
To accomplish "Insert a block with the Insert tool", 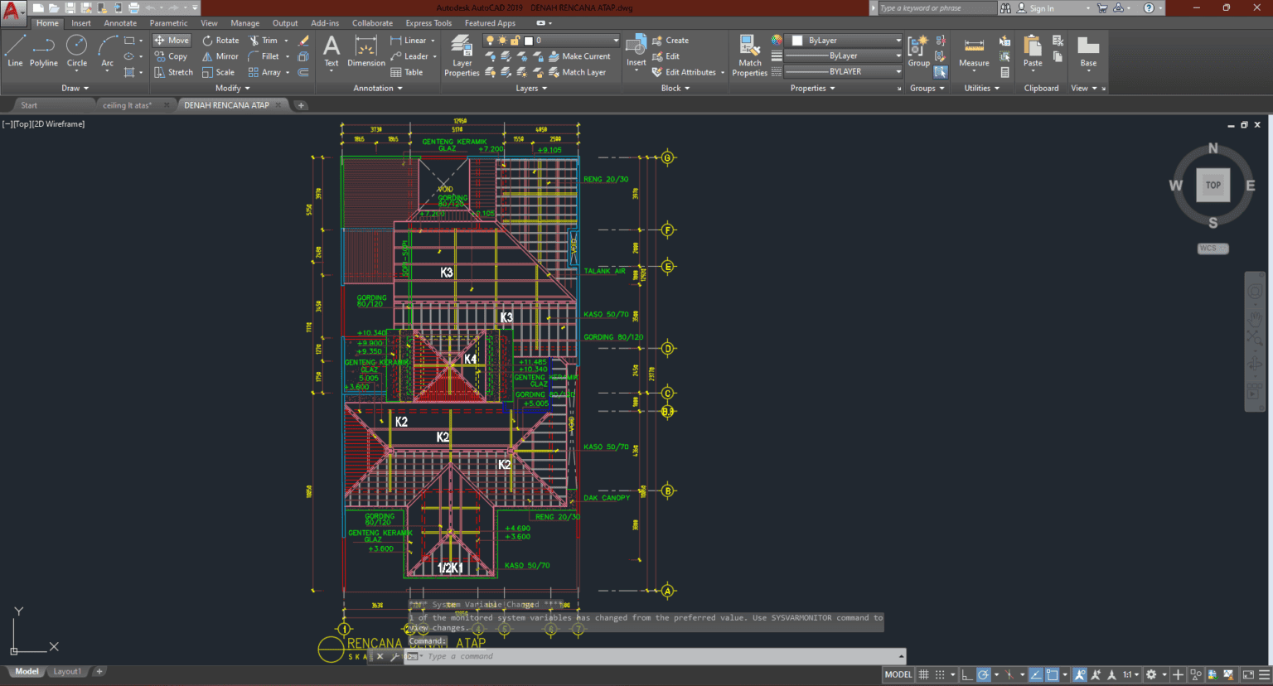I will [x=636, y=51].
